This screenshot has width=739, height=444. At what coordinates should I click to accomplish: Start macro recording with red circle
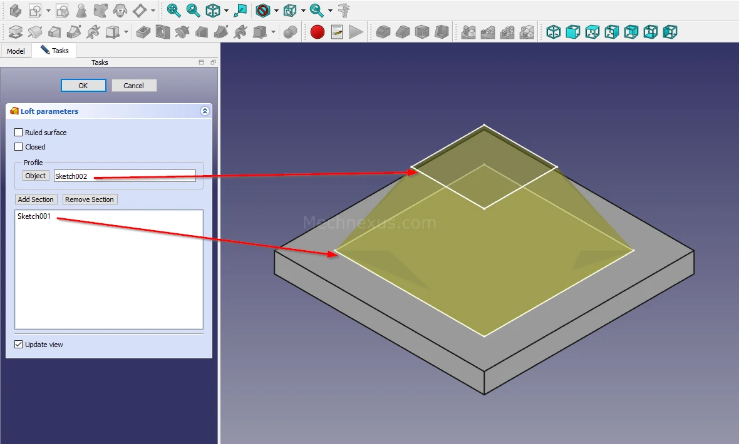[318, 32]
